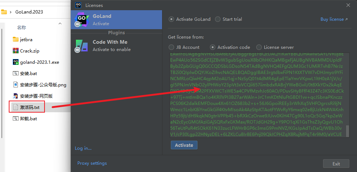Screen dimensions: 357x172
Task: Select the goland-2023.1.exe file name
Action: coord(40,62)
